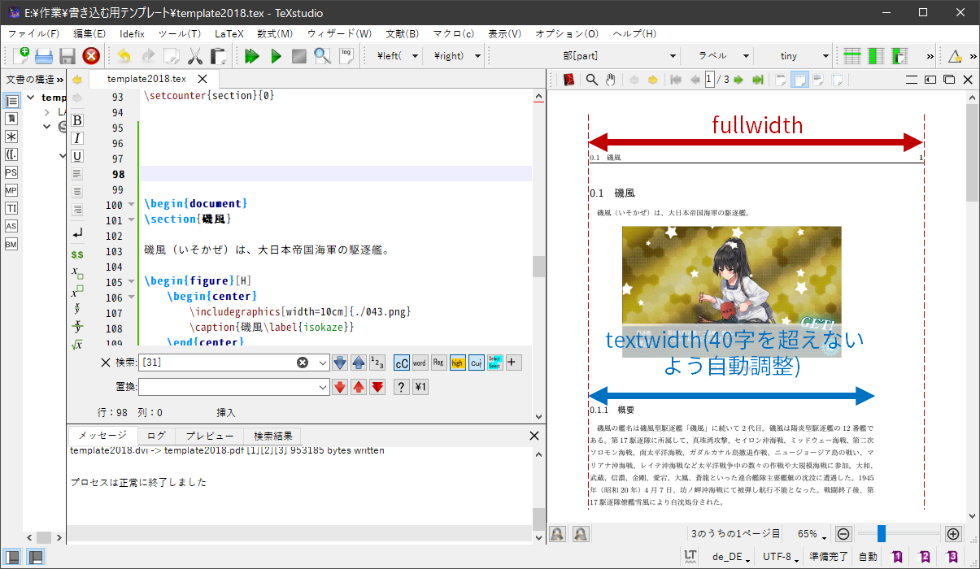
Task: Go to the next page in the PDF viewer
Action: pos(738,80)
